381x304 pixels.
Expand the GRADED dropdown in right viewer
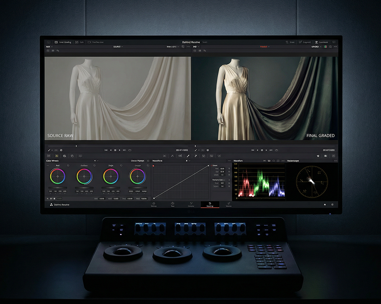point(316,47)
